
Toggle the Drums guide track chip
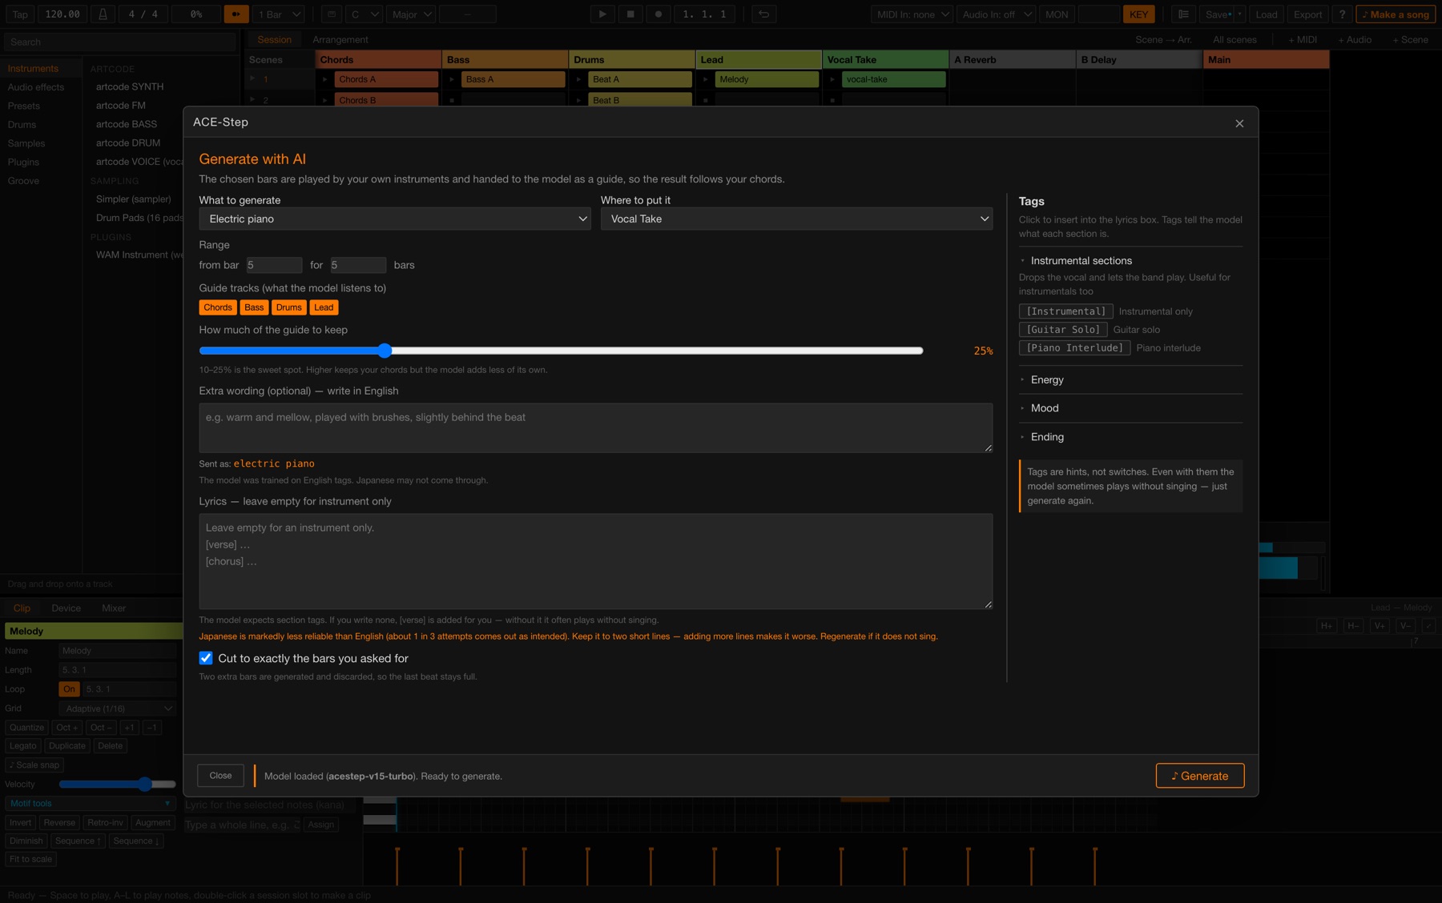[288, 307]
